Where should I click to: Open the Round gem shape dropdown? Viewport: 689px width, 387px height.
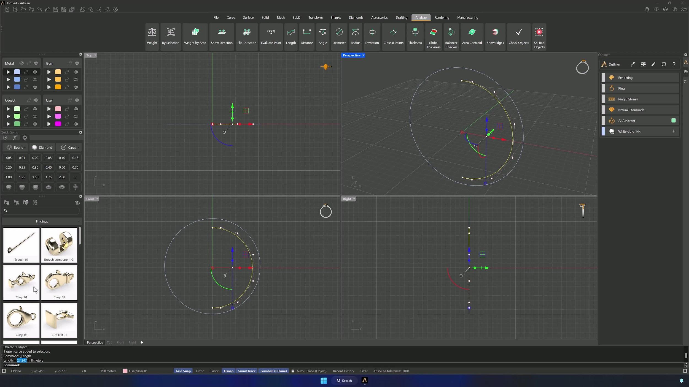[16, 148]
